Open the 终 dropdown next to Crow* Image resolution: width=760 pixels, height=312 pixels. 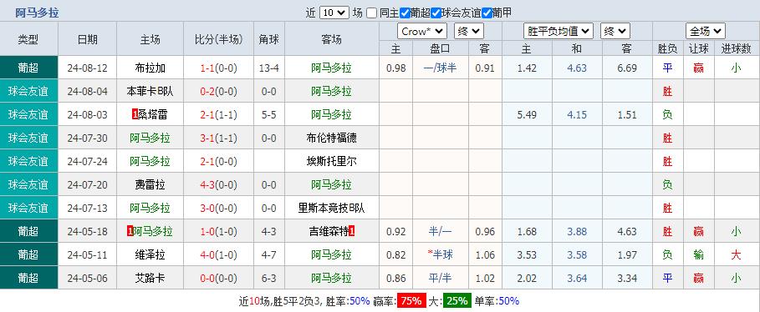point(469,32)
